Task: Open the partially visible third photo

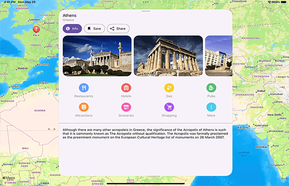Action: 219,56
